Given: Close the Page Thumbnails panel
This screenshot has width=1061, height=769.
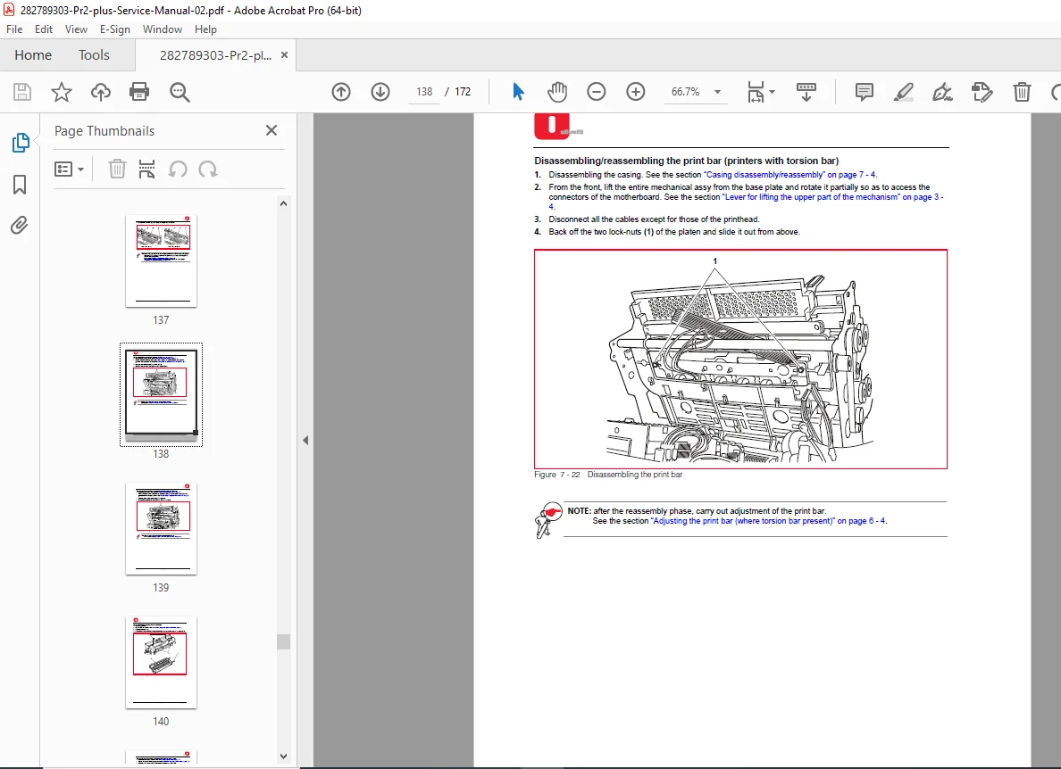Looking at the screenshot, I should click(x=272, y=130).
